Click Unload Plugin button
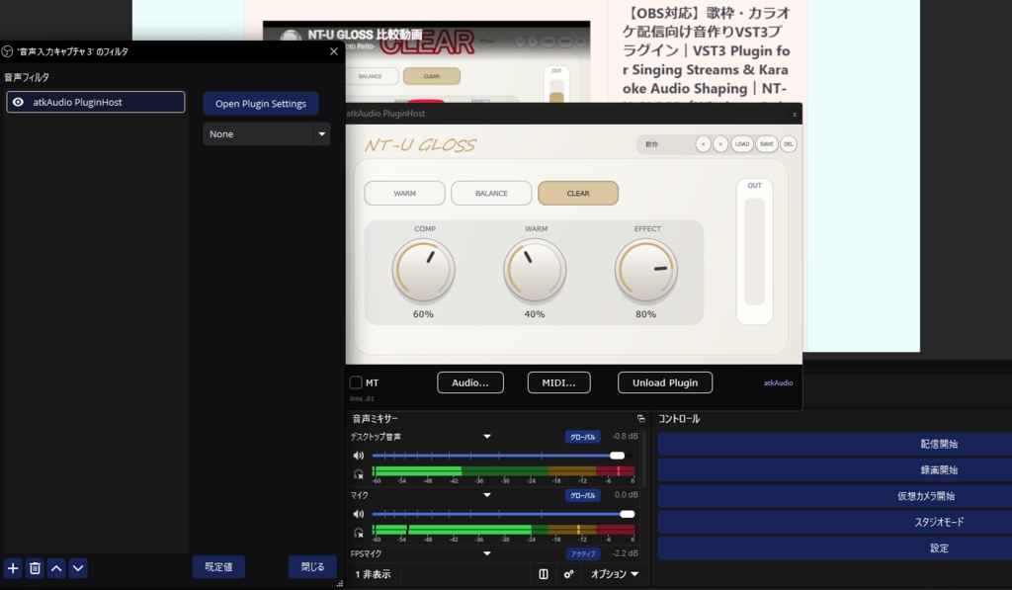The image size is (1012, 590). pyautogui.click(x=665, y=382)
